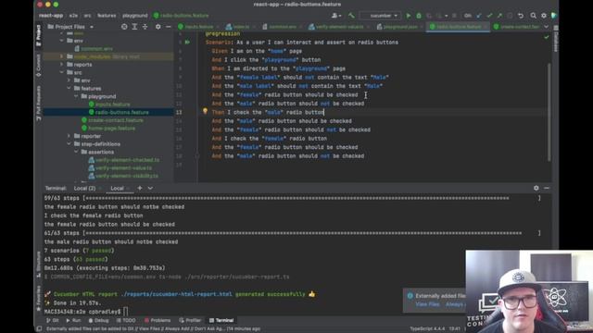Open the Commit tool window sidebar button
Viewport: 593px width, 333px height.
[38, 66]
